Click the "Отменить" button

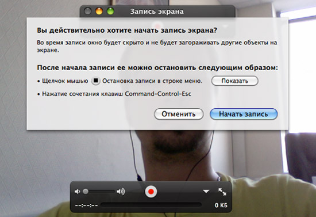click(179, 114)
